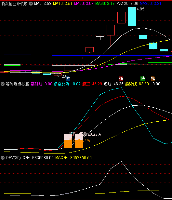Image resolution: width=172 pixels, height=200 pixels.
Task: Click the 多空比例: -0.02 value
Action: [x=67, y=84]
